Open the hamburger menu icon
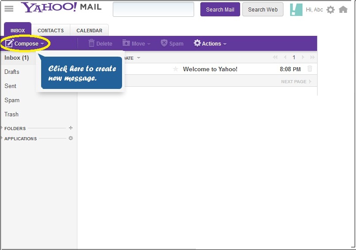 pyautogui.click(x=9, y=9)
